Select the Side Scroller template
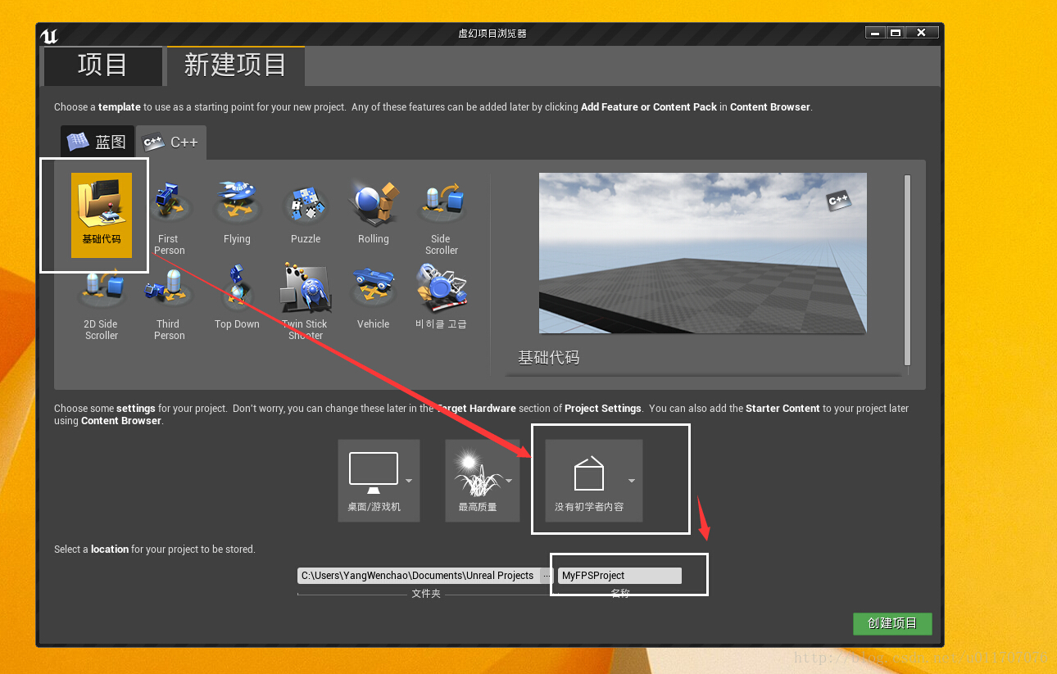 [442, 218]
